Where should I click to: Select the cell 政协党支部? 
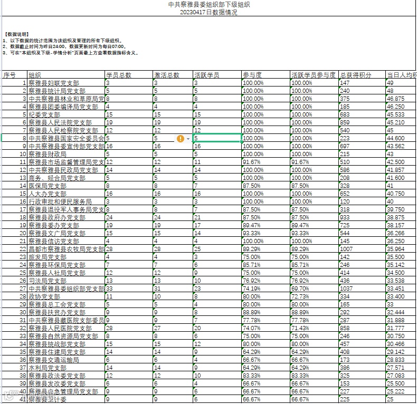66,296
